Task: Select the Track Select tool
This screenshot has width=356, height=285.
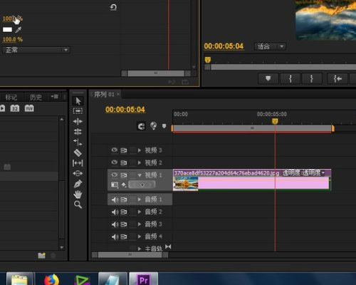Action: pos(78,110)
